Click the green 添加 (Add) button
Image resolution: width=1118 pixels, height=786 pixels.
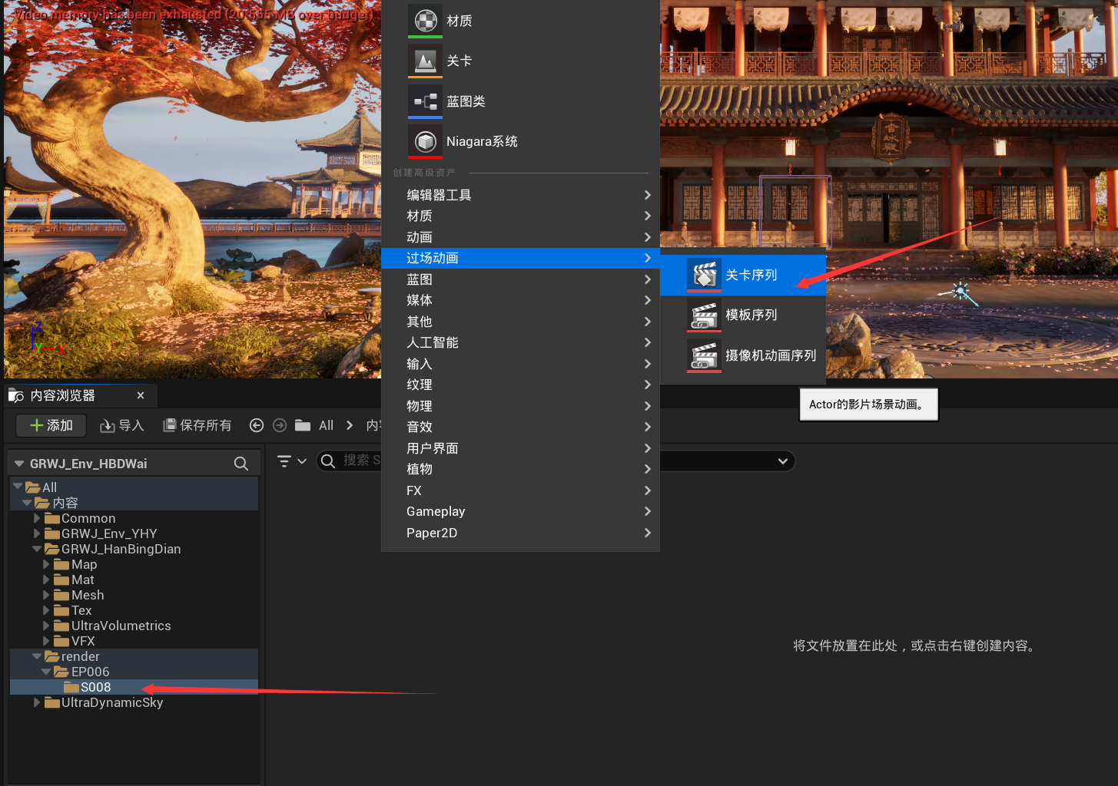click(50, 424)
